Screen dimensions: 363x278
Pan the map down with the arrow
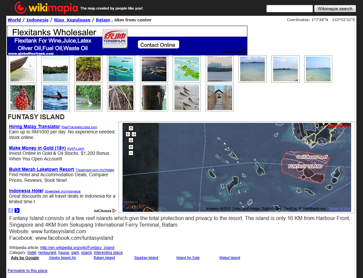[x=131, y=140]
